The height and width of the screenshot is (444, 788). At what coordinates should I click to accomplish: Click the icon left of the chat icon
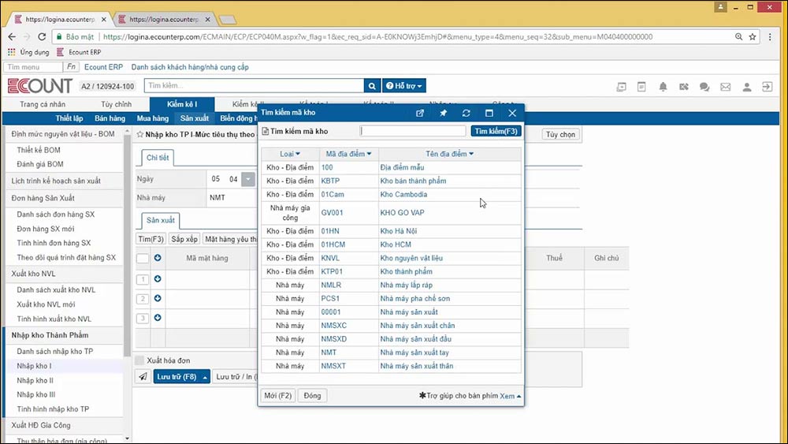pyautogui.click(x=683, y=87)
